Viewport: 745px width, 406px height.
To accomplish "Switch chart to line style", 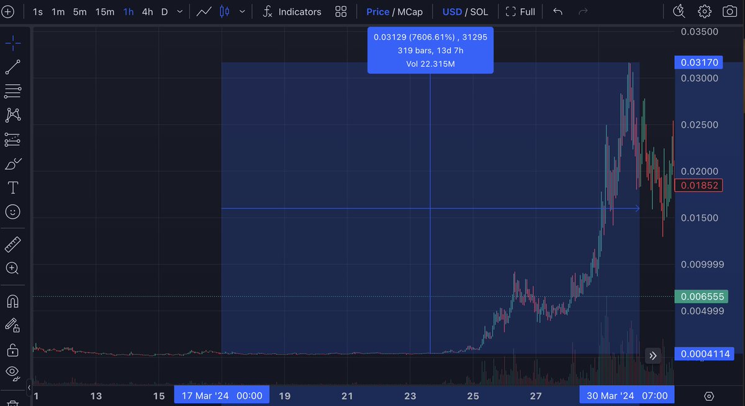I will pos(204,12).
